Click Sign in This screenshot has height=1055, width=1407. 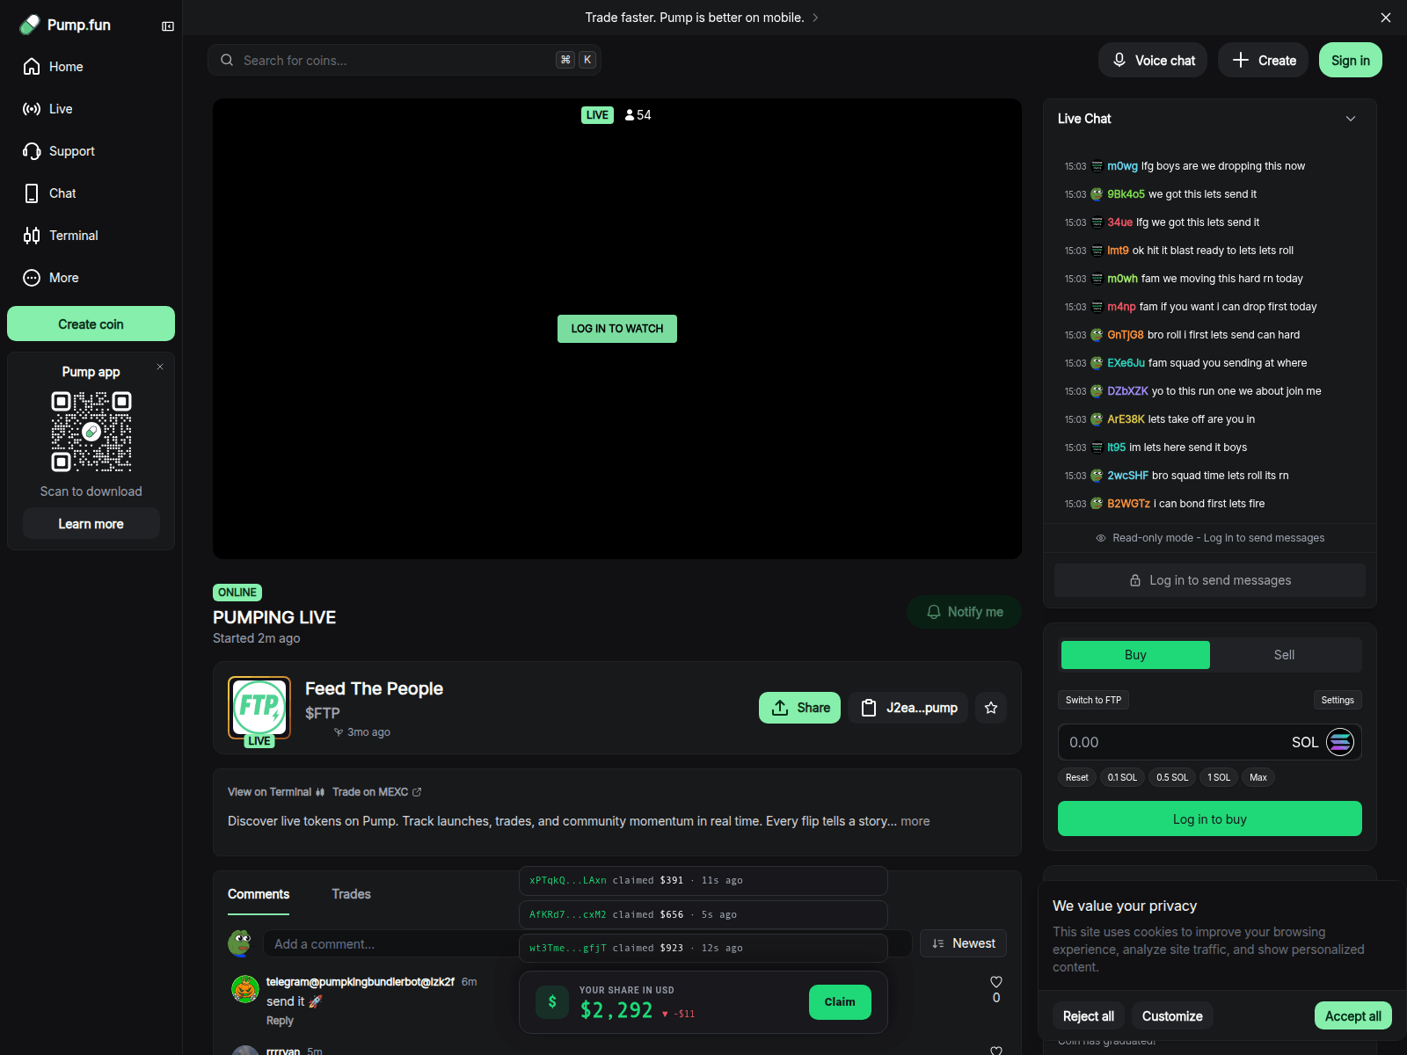pos(1351,60)
